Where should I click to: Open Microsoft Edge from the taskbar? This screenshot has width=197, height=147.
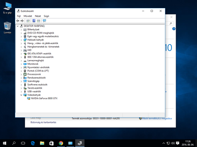click(33, 143)
